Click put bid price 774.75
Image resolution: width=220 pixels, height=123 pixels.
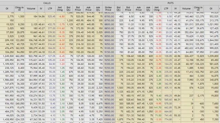[130, 120]
